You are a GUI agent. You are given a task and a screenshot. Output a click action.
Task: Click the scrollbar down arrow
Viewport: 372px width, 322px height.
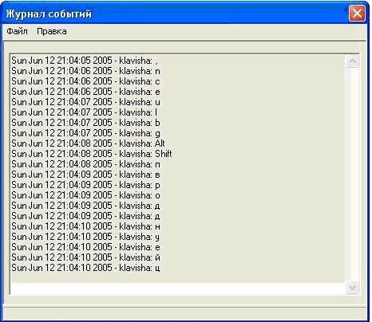pos(352,288)
